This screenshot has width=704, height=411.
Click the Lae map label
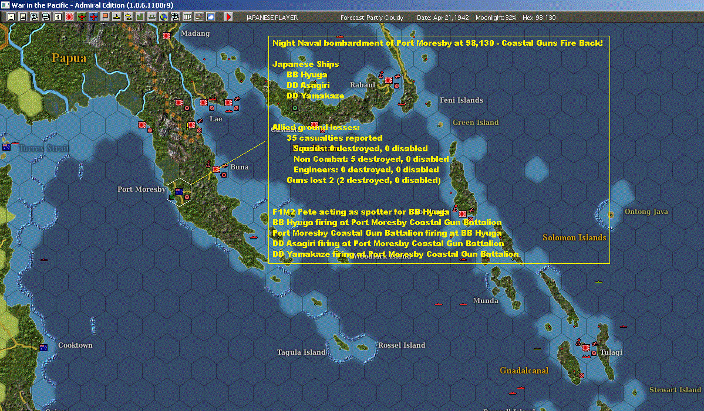pos(216,119)
